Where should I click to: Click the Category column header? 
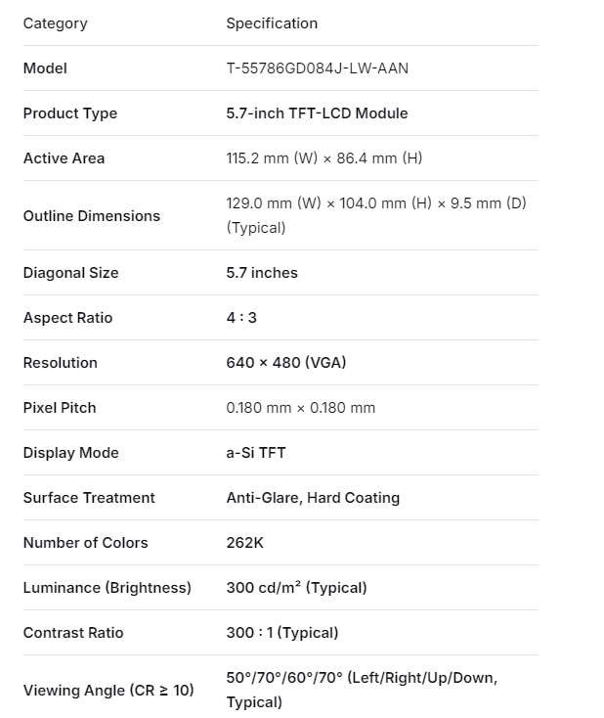coord(55,23)
